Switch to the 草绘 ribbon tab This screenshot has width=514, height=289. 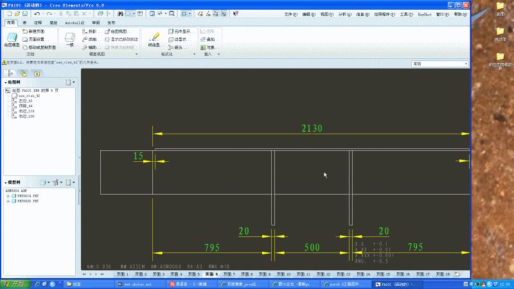pos(53,23)
